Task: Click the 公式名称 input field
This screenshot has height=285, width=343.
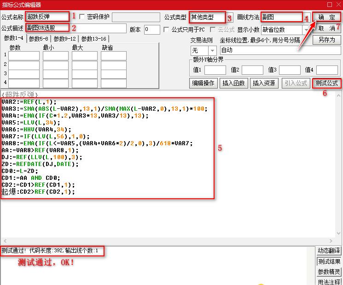Action: 47,17
